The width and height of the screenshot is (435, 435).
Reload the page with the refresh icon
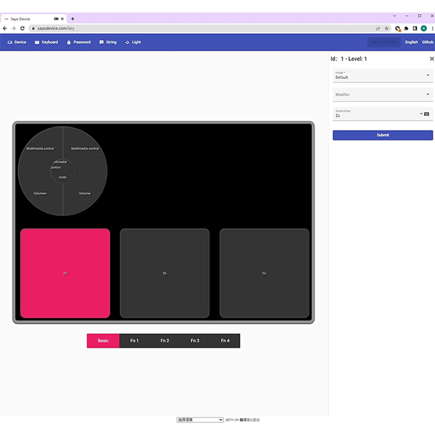(x=23, y=28)
